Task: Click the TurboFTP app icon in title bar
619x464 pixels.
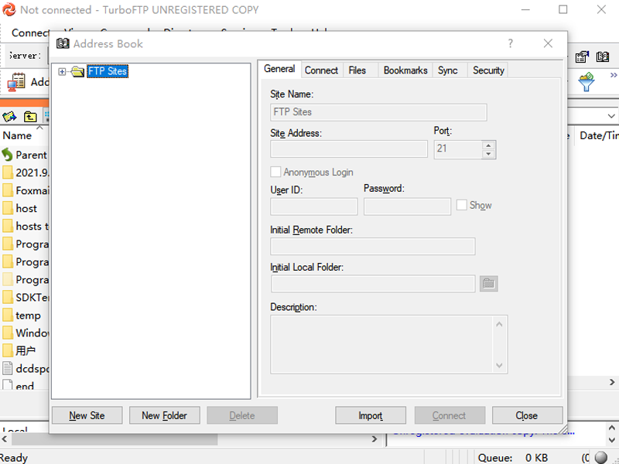Action: (x=9, y=9)
